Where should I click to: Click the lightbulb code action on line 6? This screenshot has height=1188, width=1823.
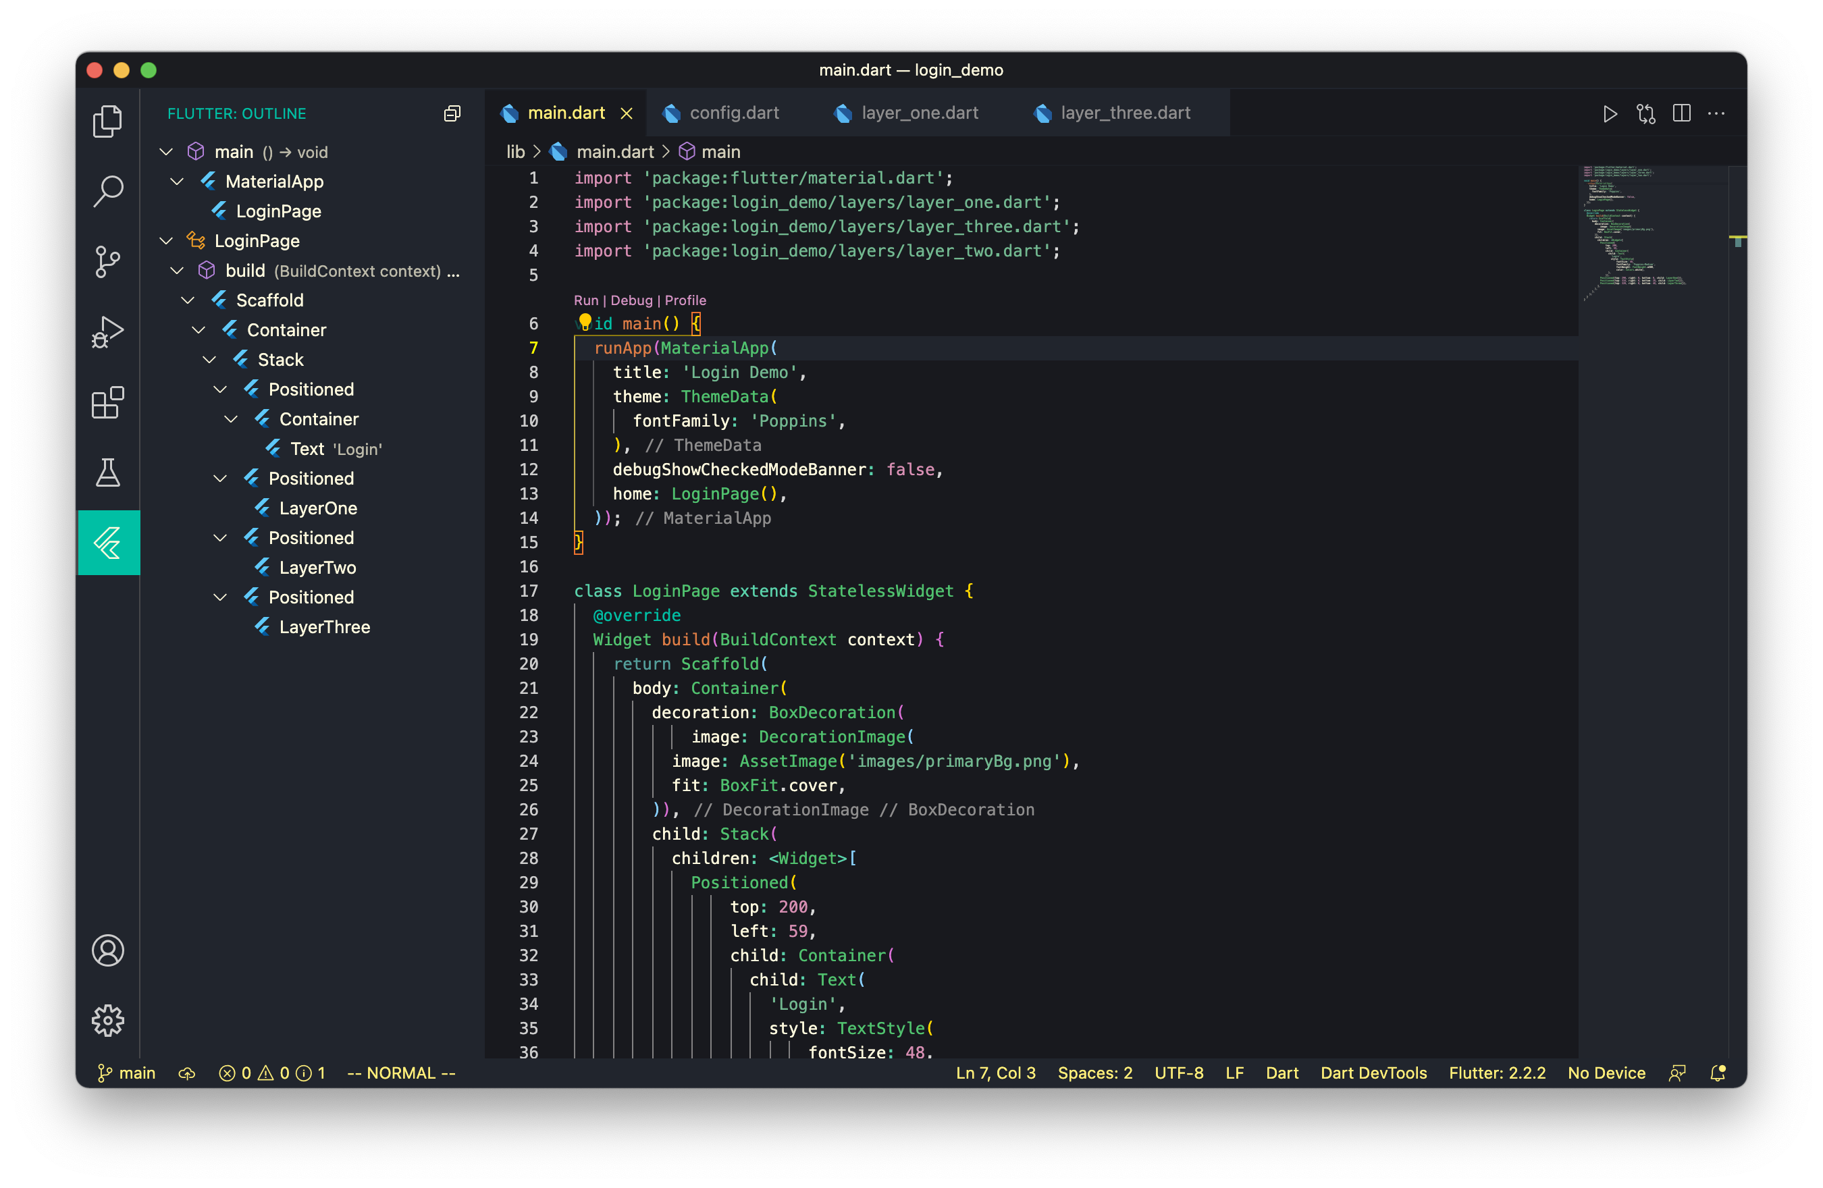pos(585,322)
